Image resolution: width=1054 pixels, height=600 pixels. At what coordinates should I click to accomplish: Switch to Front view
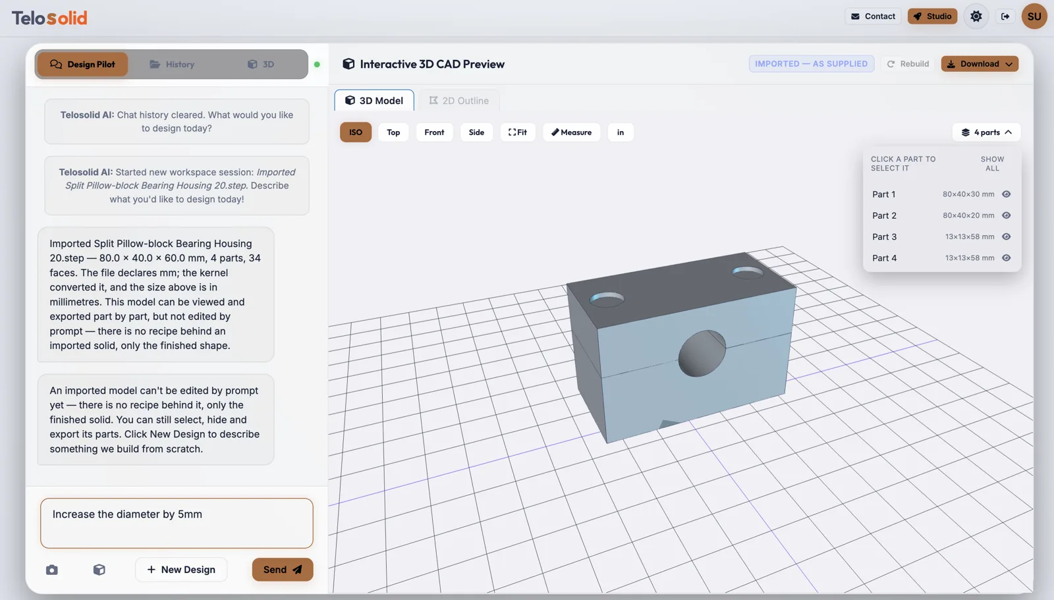(x=434, y=132)
